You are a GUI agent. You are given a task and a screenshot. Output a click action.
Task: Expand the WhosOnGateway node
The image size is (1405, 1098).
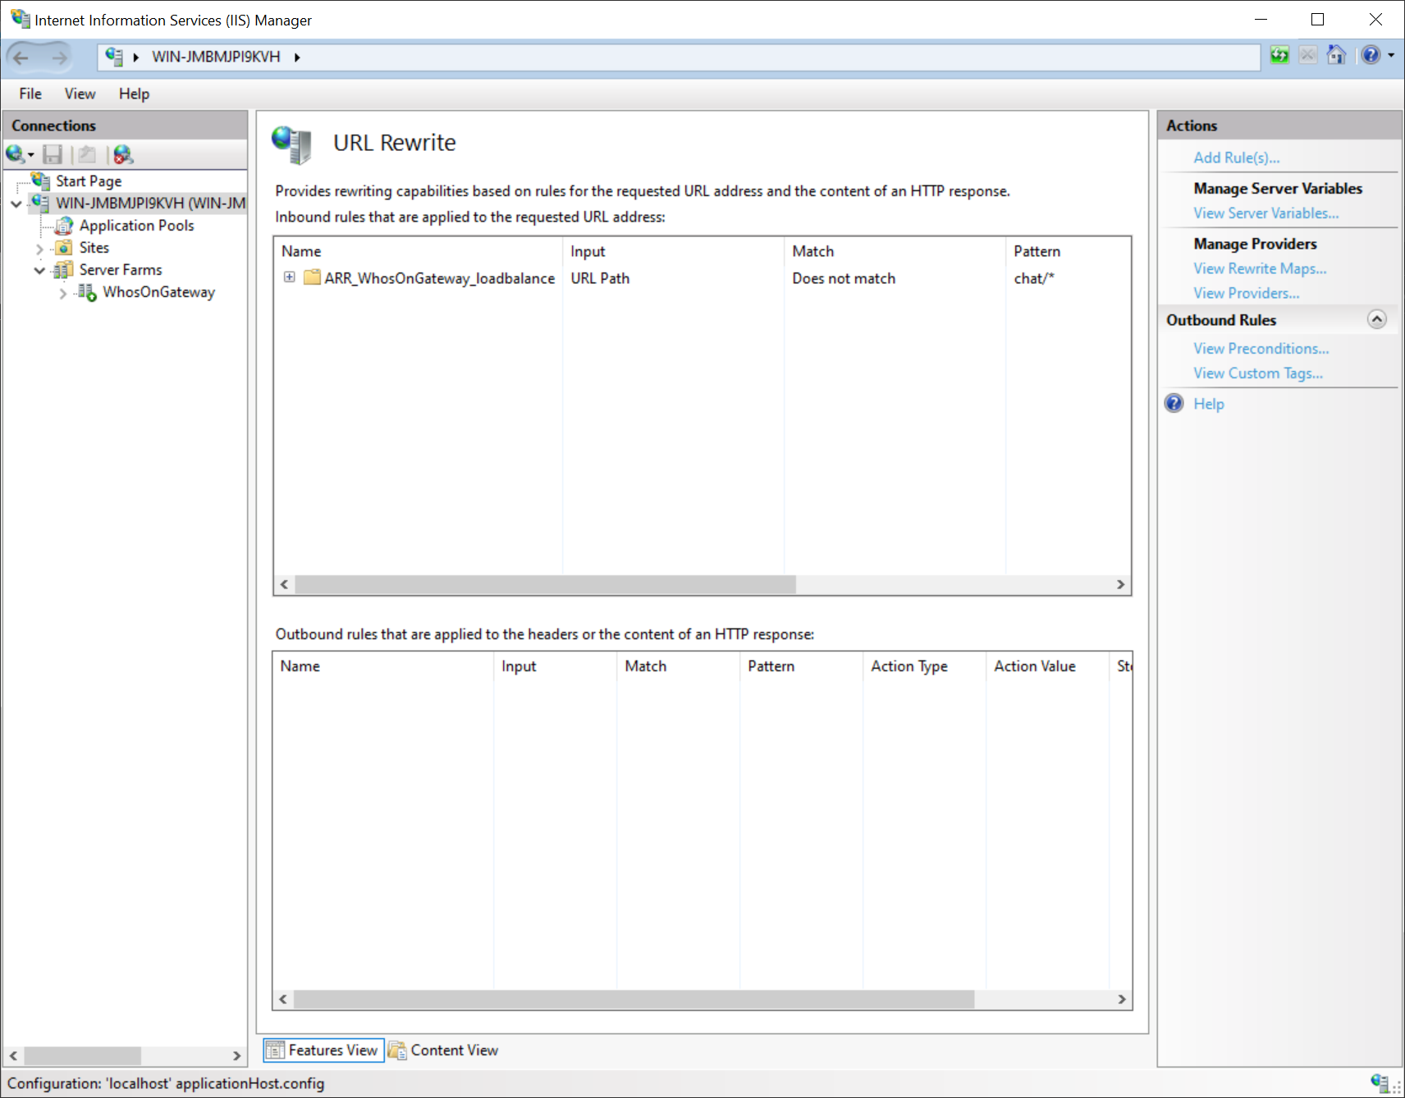pos(63,293)
